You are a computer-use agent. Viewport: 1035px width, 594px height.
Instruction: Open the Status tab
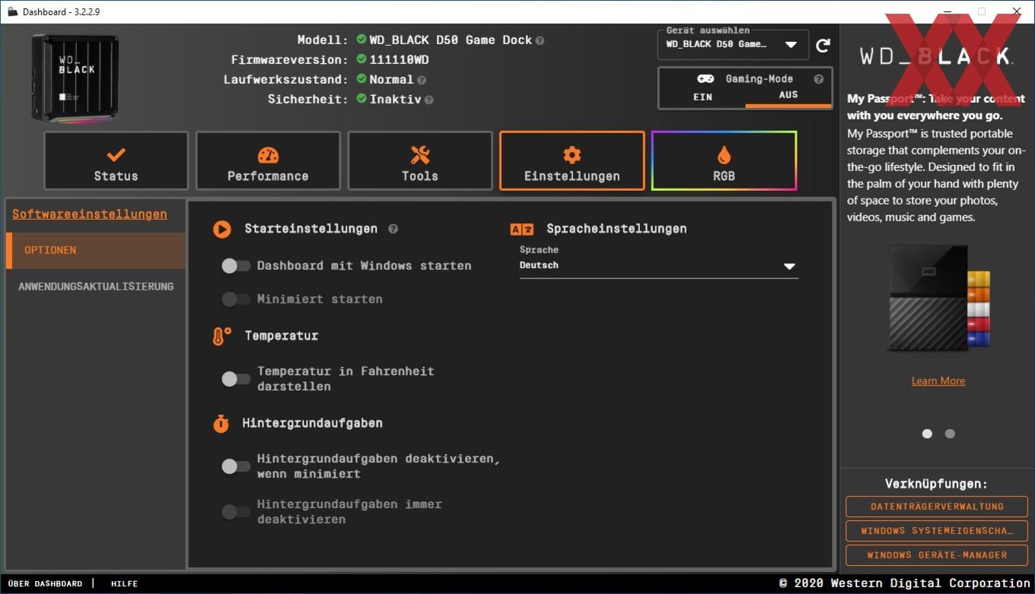[x=116, y=160]
